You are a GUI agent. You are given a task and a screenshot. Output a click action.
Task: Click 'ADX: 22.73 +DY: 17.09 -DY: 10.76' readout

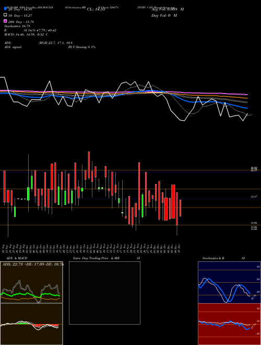pyautogui.click(x=33, y=264)
